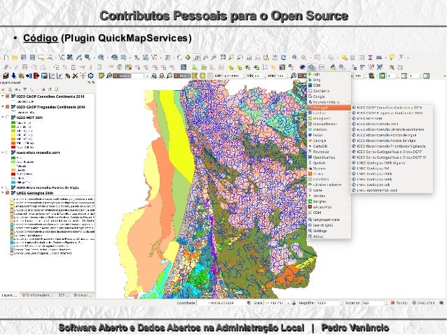Open the Python console icon
Viewport: 447px width, 335px height.
coord(333,67)
